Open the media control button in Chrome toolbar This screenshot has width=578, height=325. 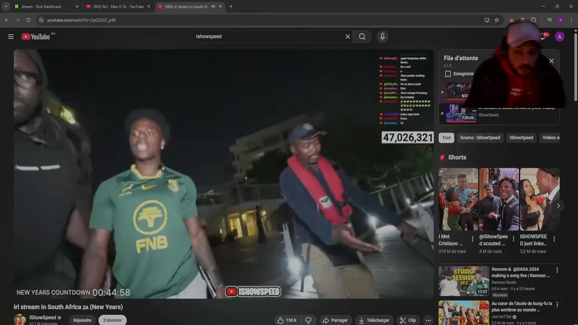(x=550, y=20)
